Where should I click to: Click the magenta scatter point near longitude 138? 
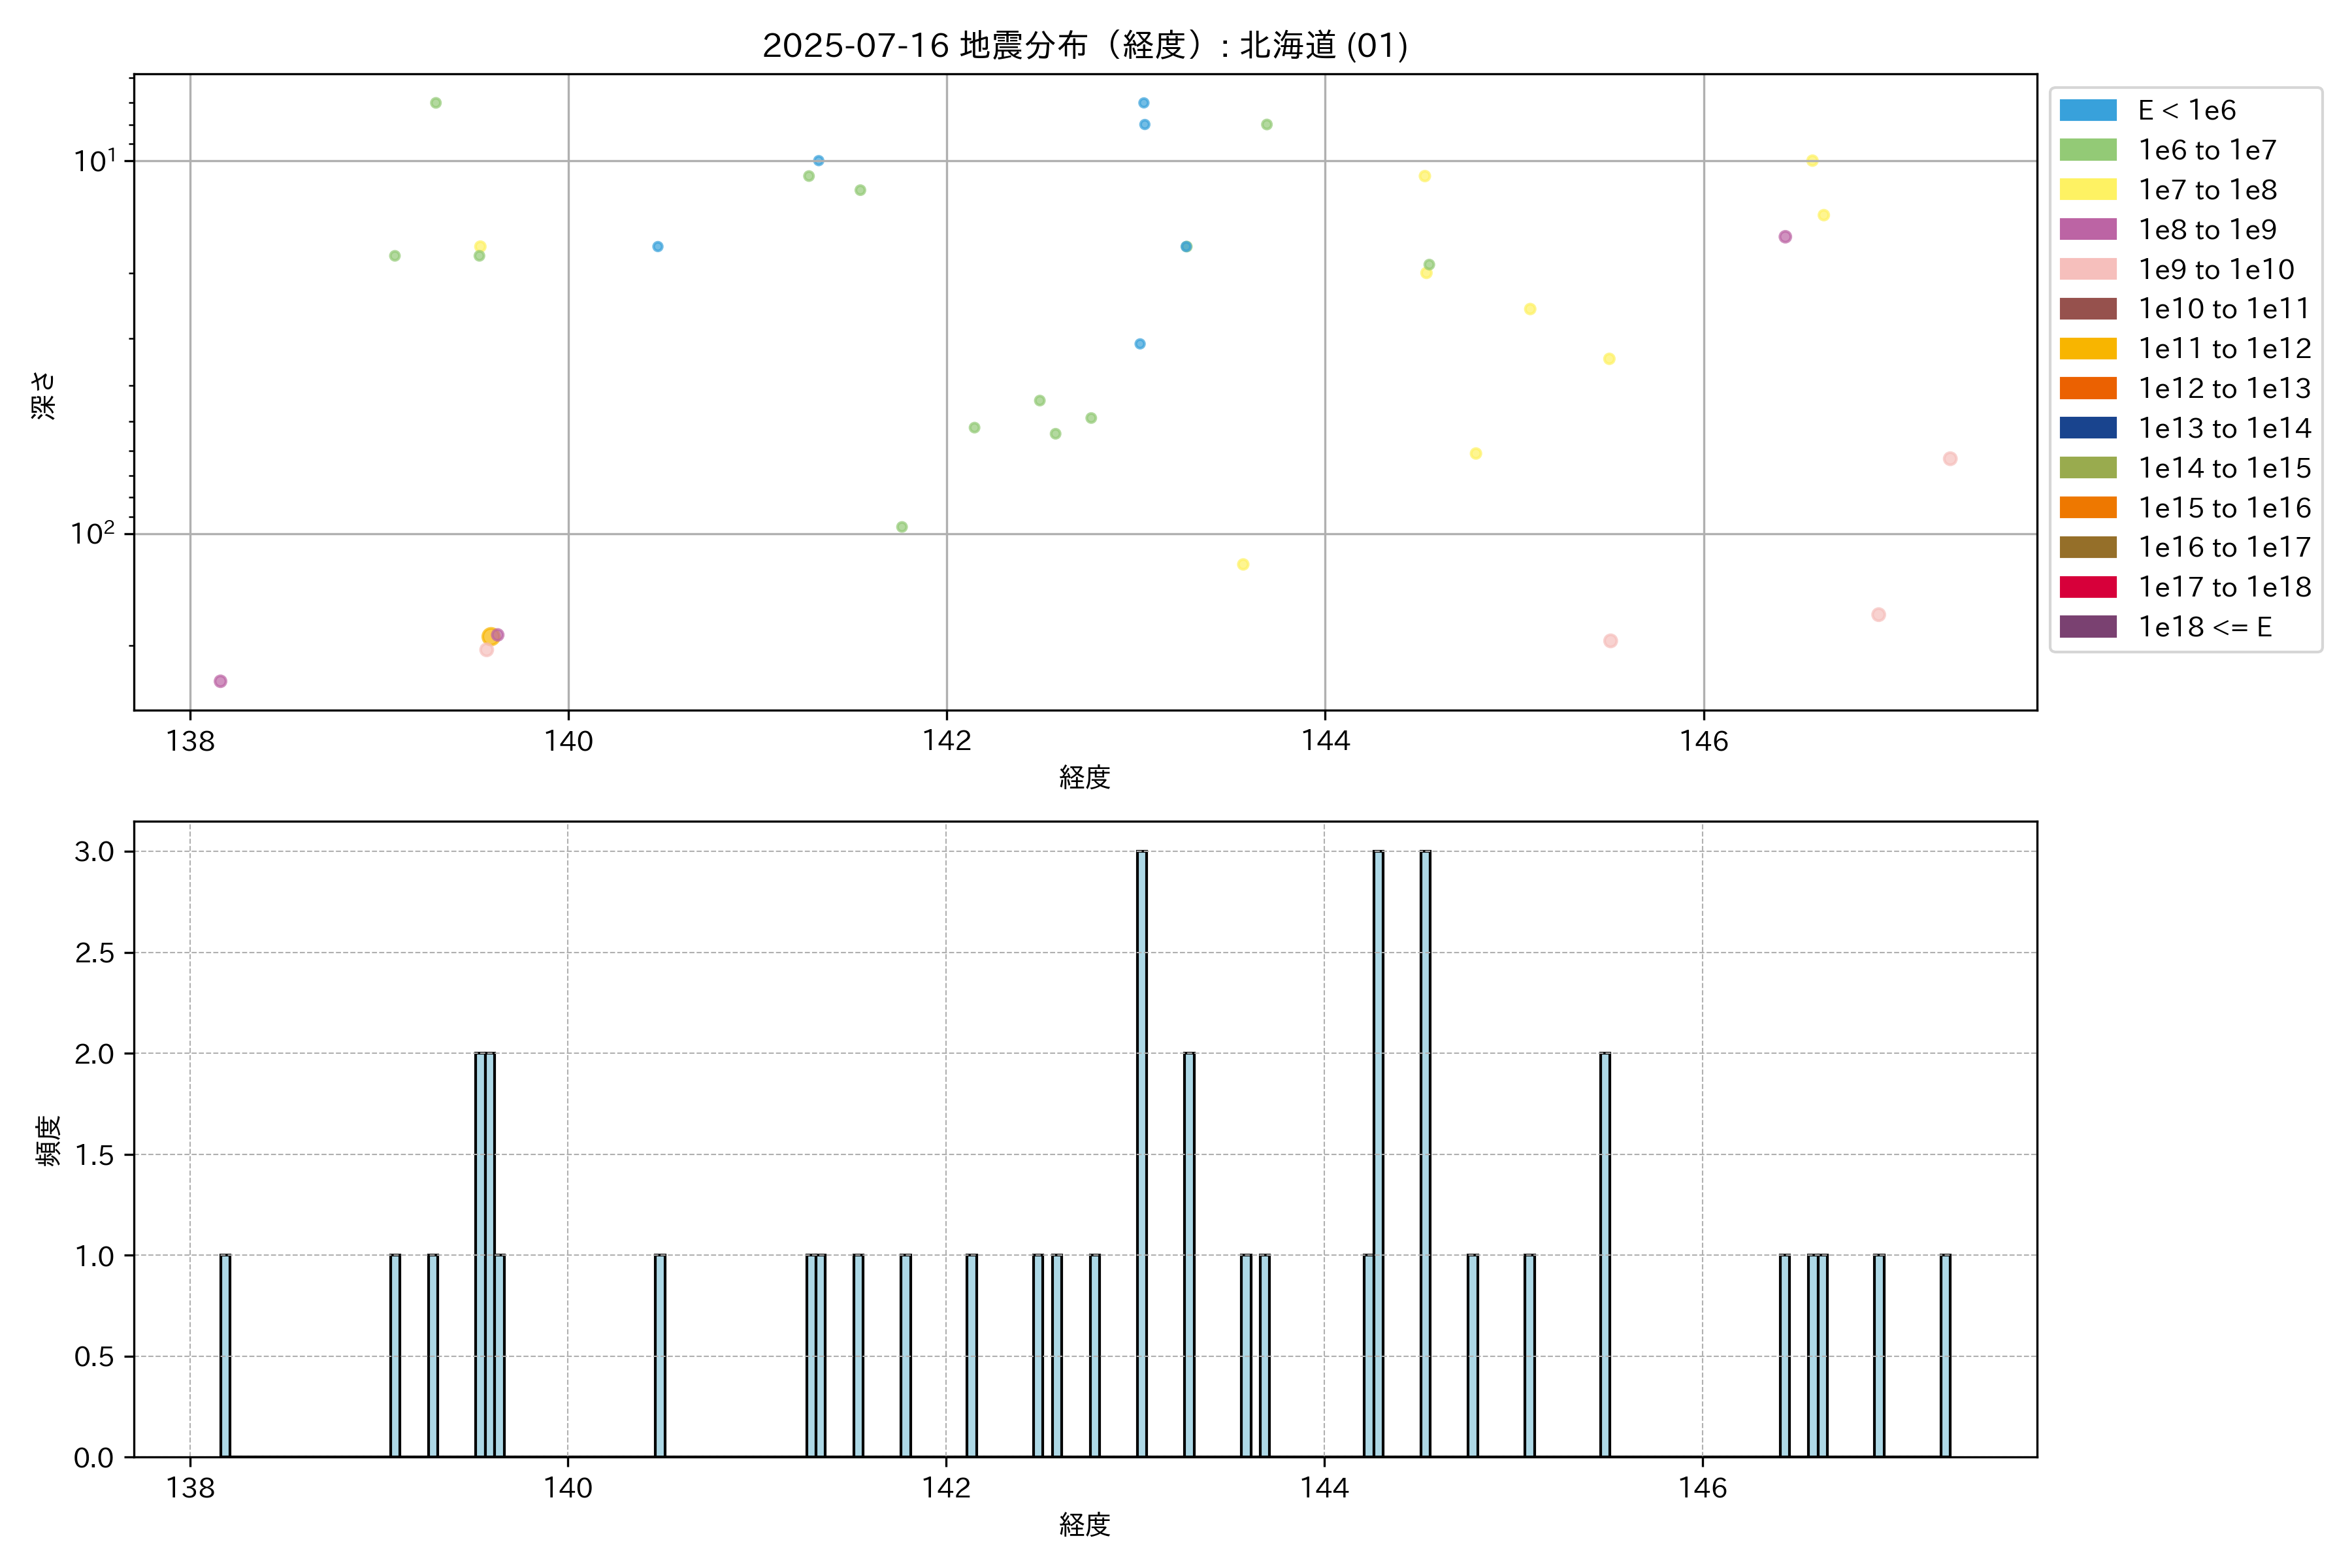click(220, 681)
